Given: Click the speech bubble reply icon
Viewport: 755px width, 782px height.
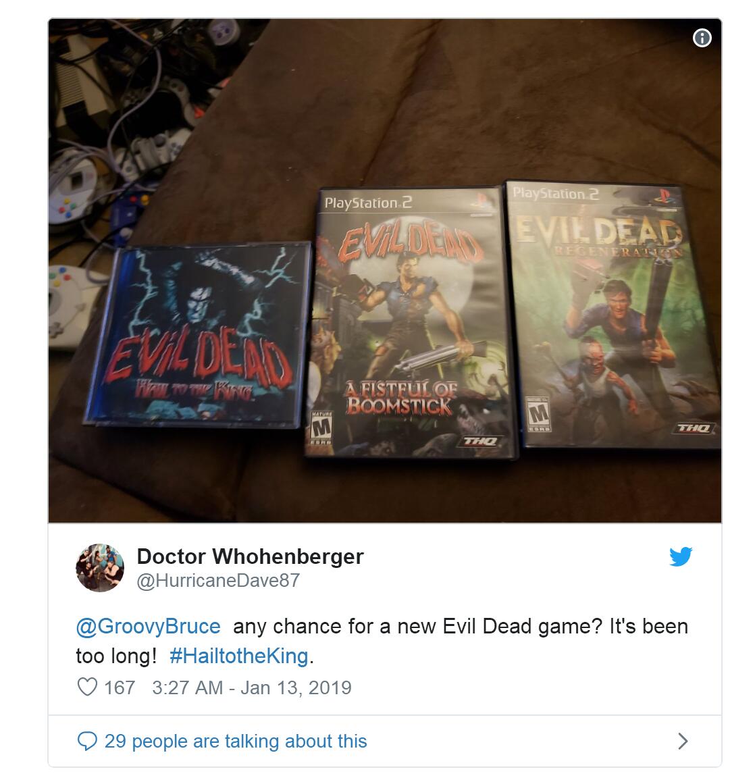Looking at the screenshot, I should 87,741.
